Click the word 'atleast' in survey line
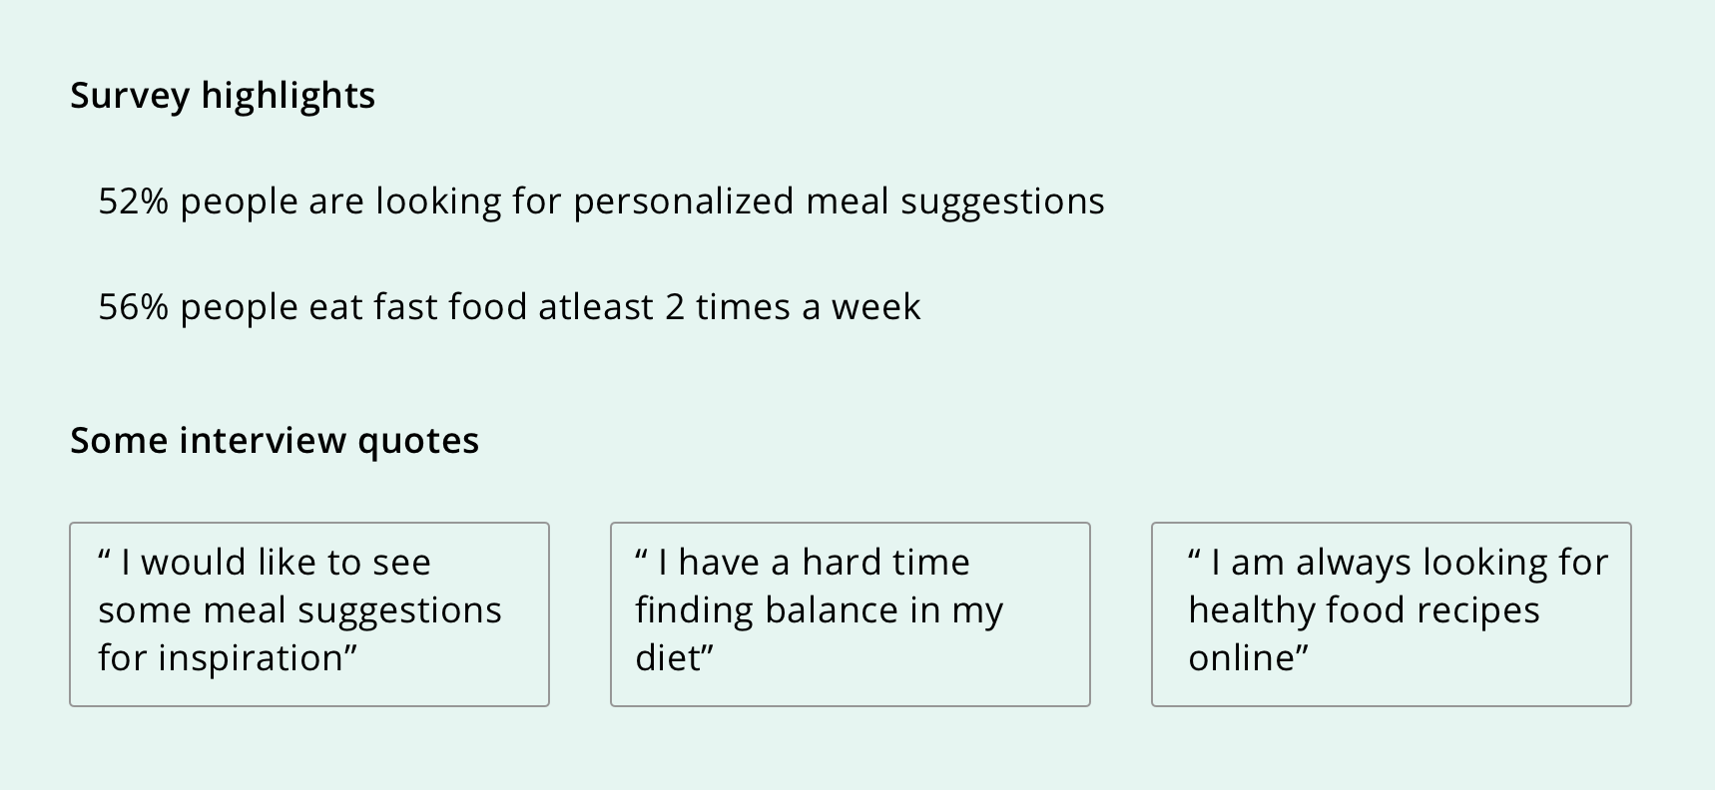The image size is (1715, 790). point(596,307)
